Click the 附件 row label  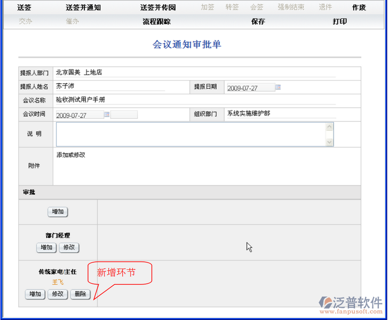pos(34,166)
